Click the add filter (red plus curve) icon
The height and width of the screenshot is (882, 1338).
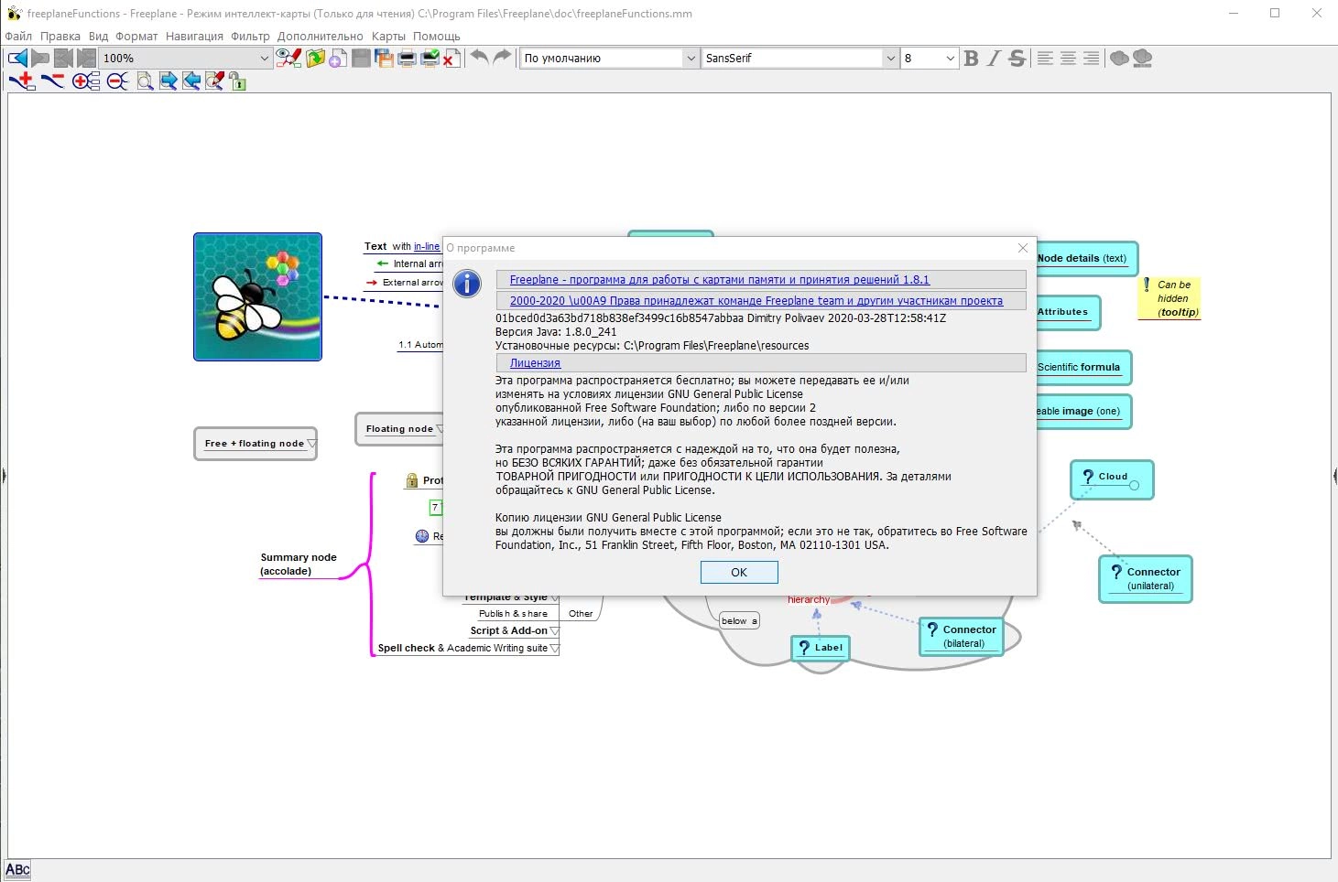pyautogui.click(x=22, y=81)
